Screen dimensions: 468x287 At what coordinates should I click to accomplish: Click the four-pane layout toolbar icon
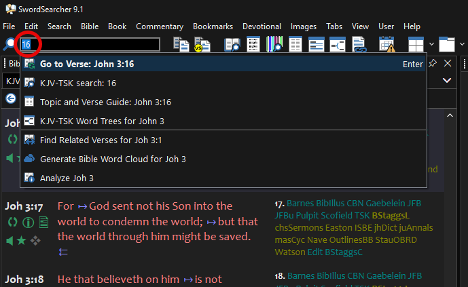coord(416,44)
